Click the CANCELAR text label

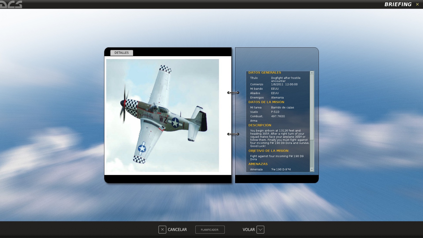pyautogui.click(x=177, y=230)
